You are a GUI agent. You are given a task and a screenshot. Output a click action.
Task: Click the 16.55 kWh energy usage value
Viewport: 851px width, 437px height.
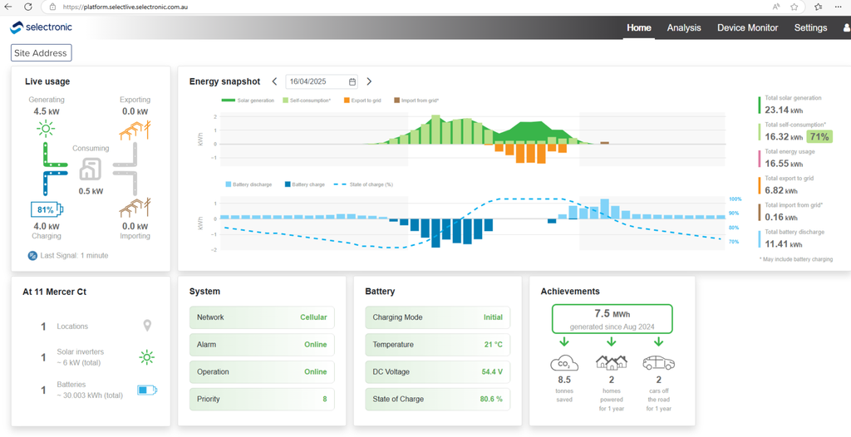tap(784, 163)
